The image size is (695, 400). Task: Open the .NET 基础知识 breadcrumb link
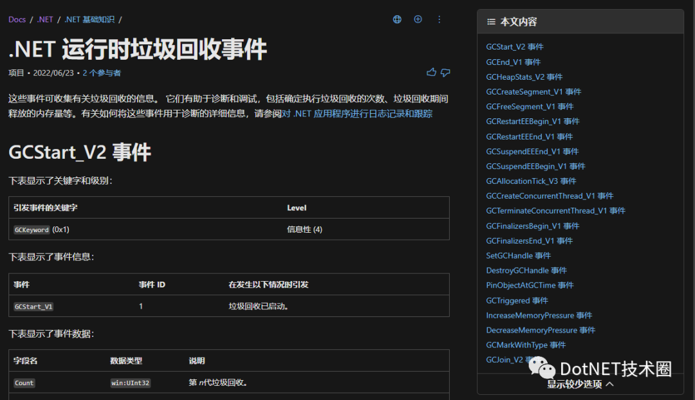pos(89,19)
